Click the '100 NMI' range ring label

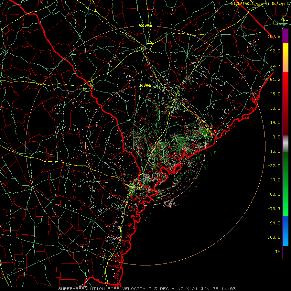145,26
